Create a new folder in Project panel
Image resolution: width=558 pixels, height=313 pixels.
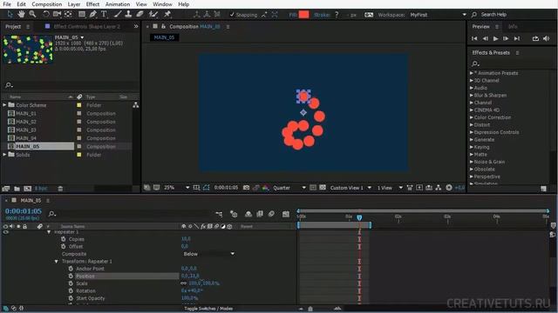point(17,189)
